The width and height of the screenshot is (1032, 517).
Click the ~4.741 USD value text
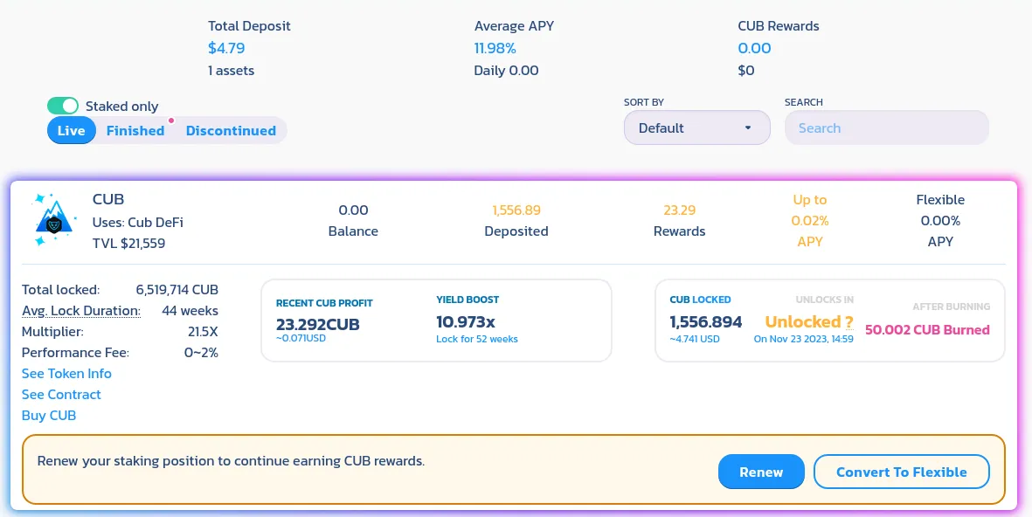coord(695,340)
